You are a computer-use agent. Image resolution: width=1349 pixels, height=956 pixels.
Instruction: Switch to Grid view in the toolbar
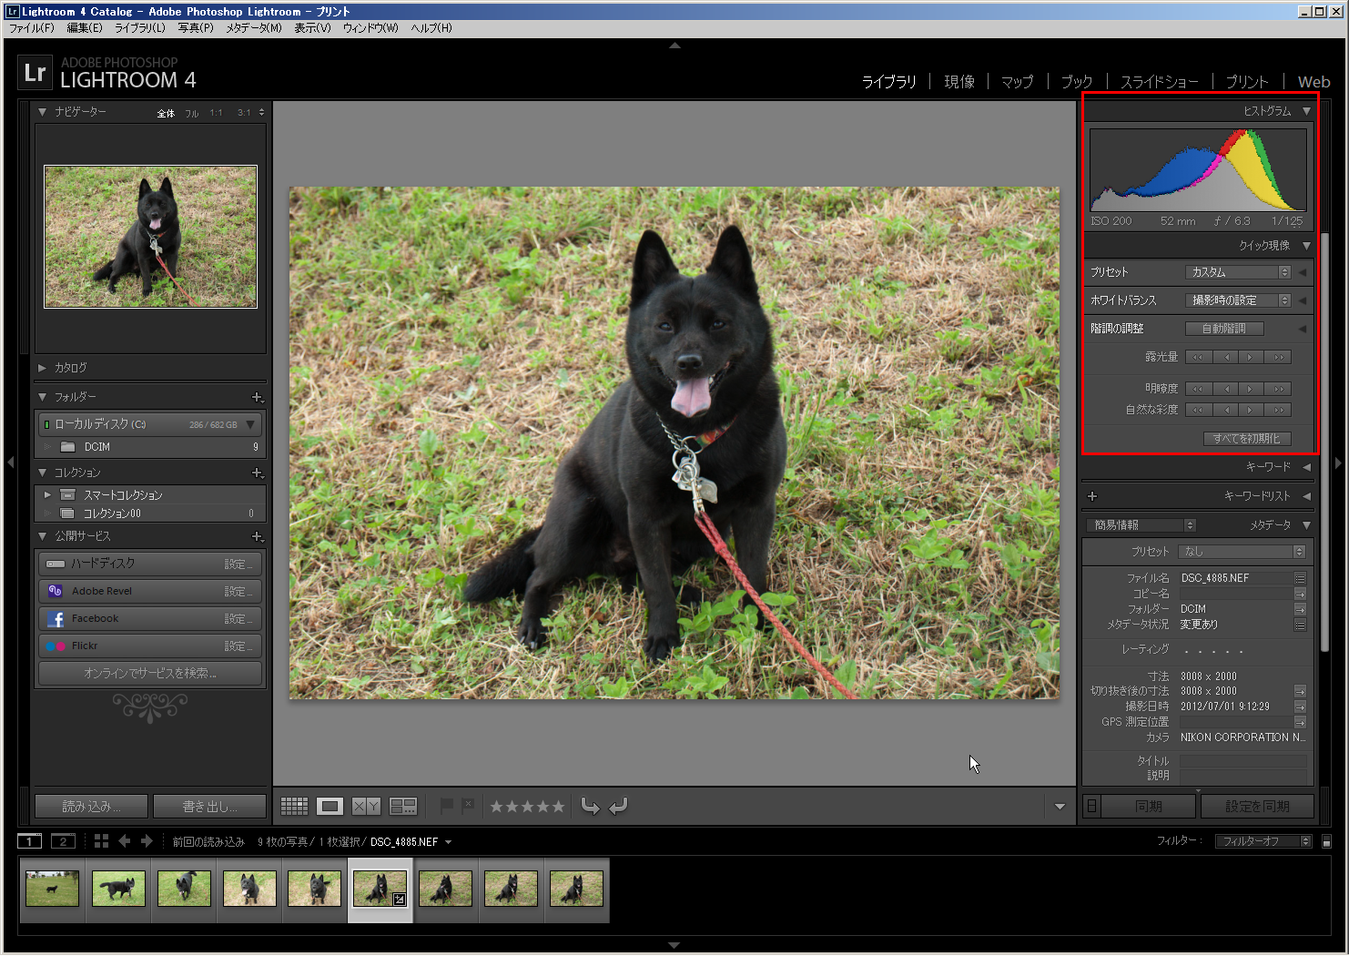pos(294,806)
